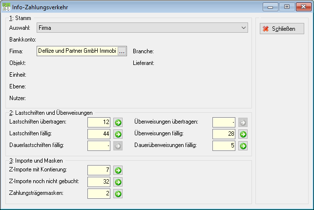Click the Überweisungen fällig value field

tap(224, 134)
